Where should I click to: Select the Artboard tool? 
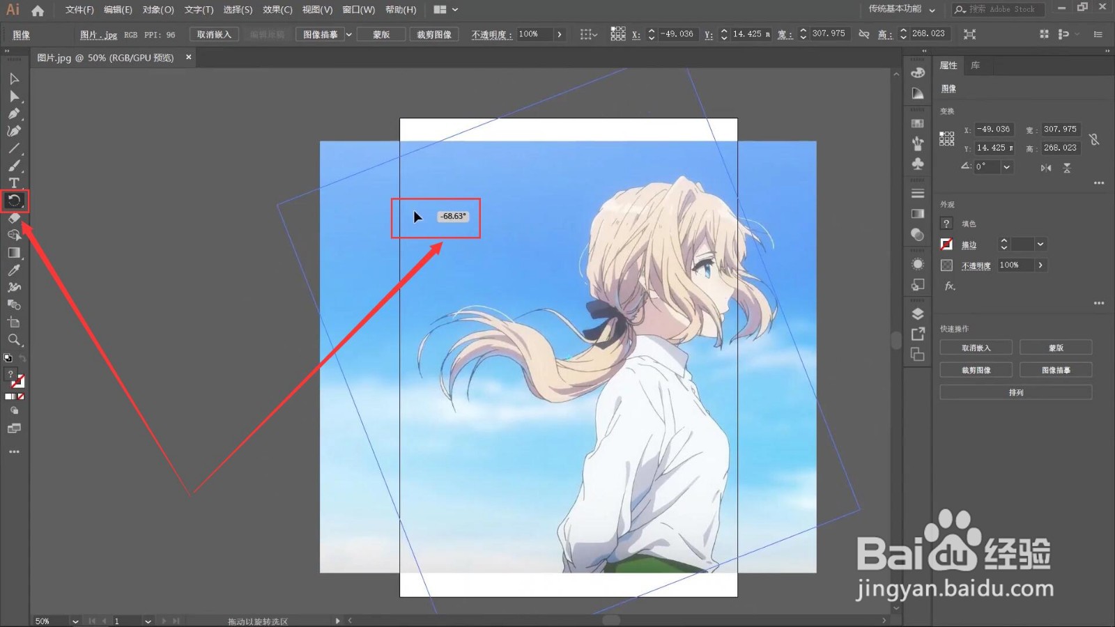14,323
